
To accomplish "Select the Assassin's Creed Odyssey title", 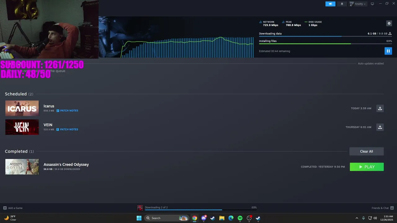I will point(66,164).
